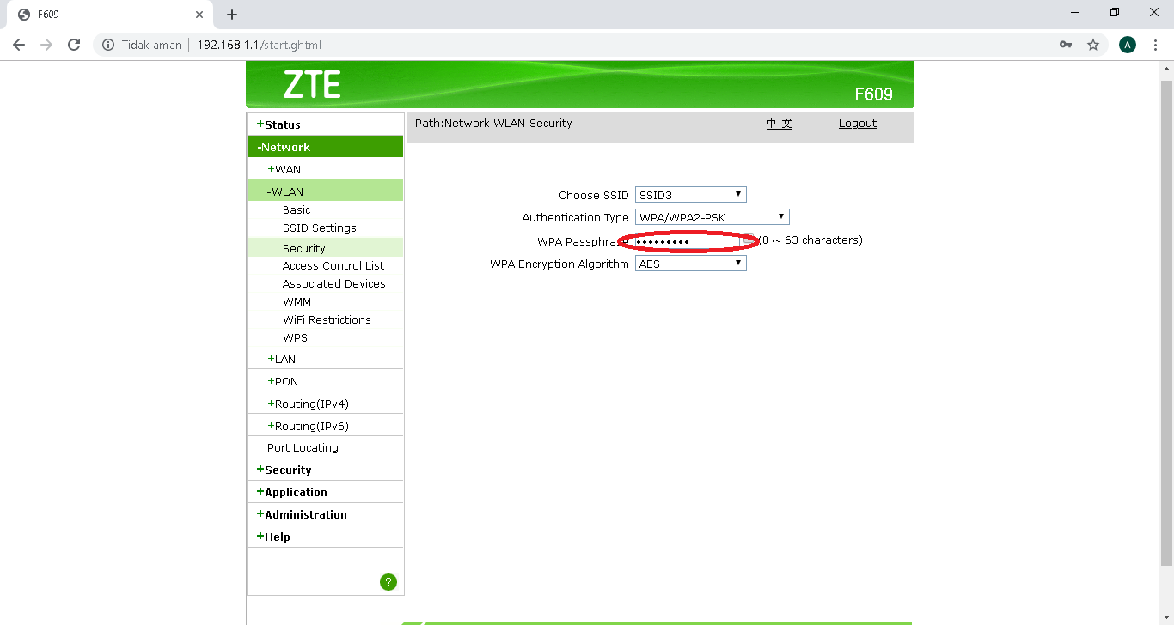
Task: Collapse the Network menu
Action: (x=326, y=147)
